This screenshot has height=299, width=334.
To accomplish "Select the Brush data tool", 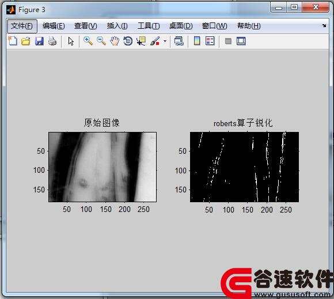I will pyautogui.click(x=155, y=41).
